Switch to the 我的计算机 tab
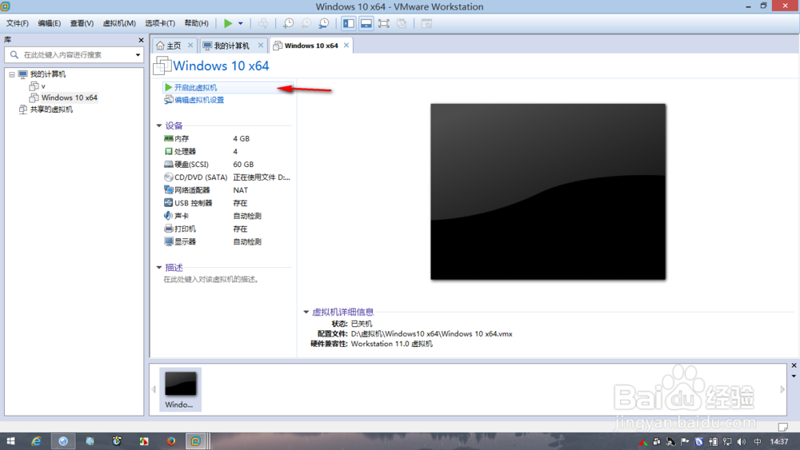800x450 pixels. [x=226, y=46]
